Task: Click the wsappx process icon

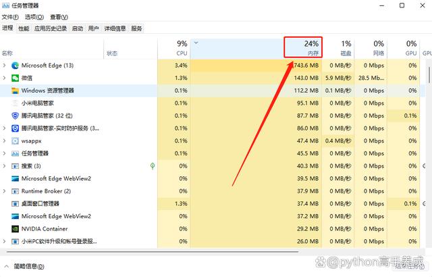Action: tap(15, 141)
